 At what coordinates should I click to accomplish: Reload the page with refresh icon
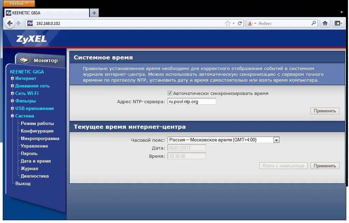point(240,23)
